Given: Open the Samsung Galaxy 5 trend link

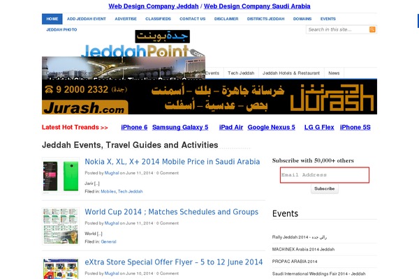Looking at the screenshot, I should pos(180,128).
